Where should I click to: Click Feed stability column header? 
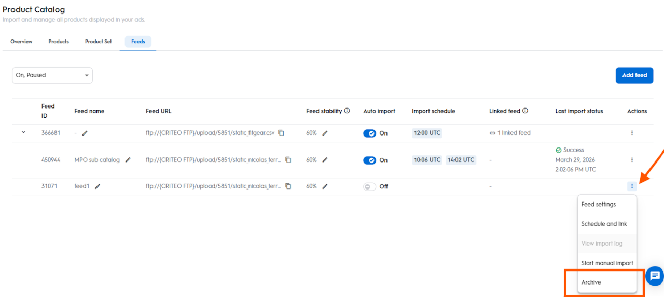[324, 111]
